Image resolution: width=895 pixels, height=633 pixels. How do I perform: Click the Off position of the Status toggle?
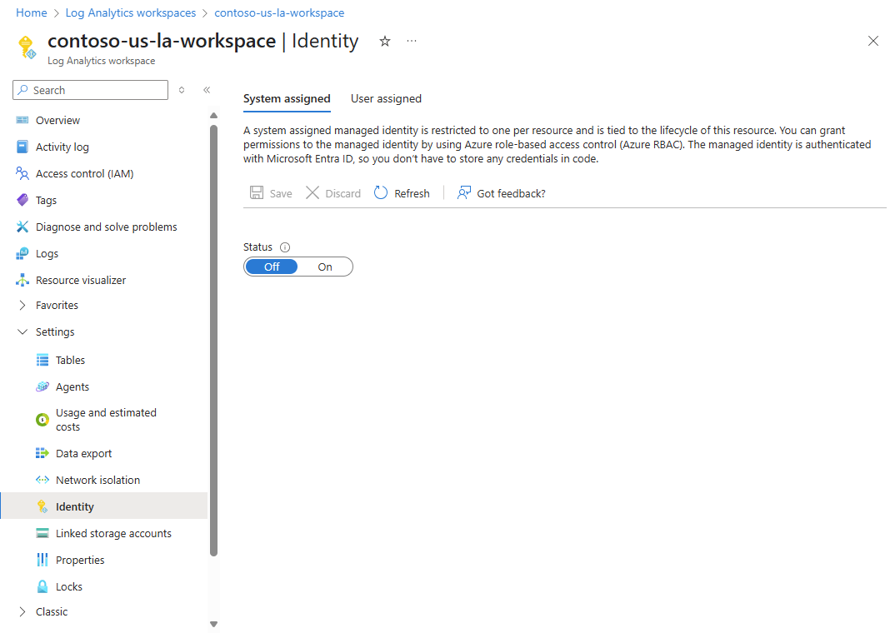271,266
